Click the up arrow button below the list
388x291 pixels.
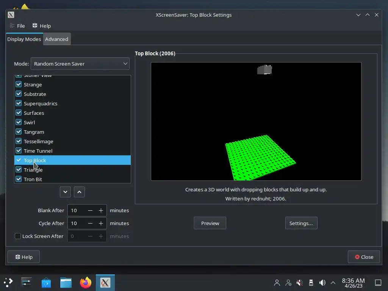(x=80, y=192)
